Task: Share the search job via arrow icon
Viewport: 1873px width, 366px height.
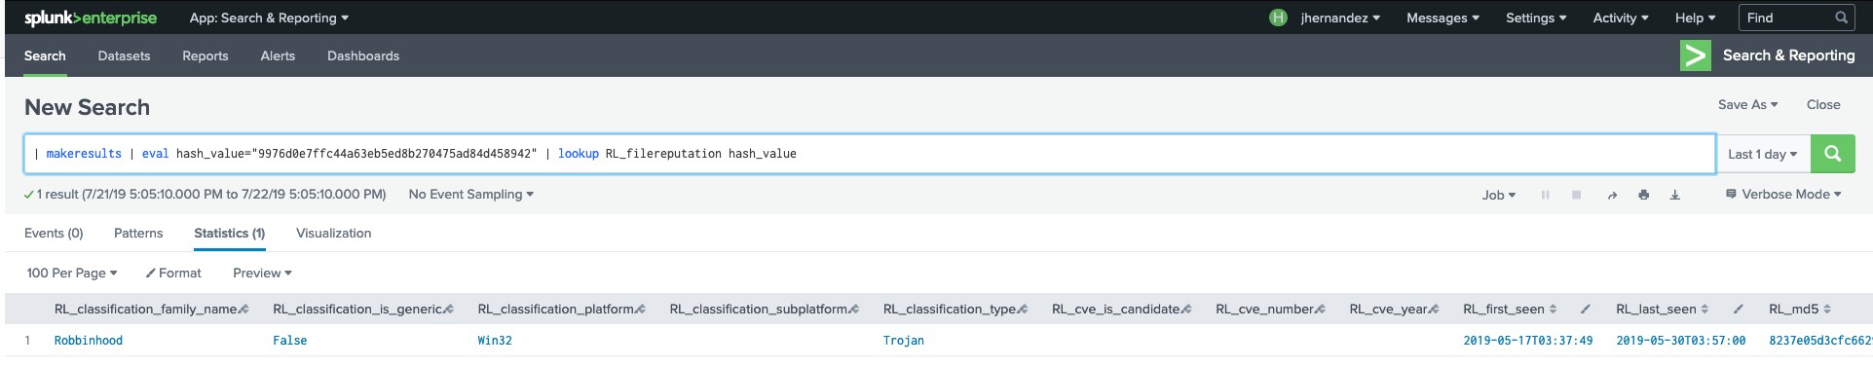Action: click(x=1612, y=195)
